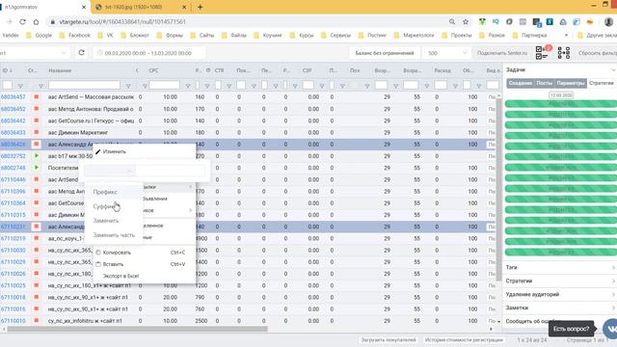This screenshot has height=347, width=617.
Task: Click the copy icon beside Копировать
Action: coord(98,253)
